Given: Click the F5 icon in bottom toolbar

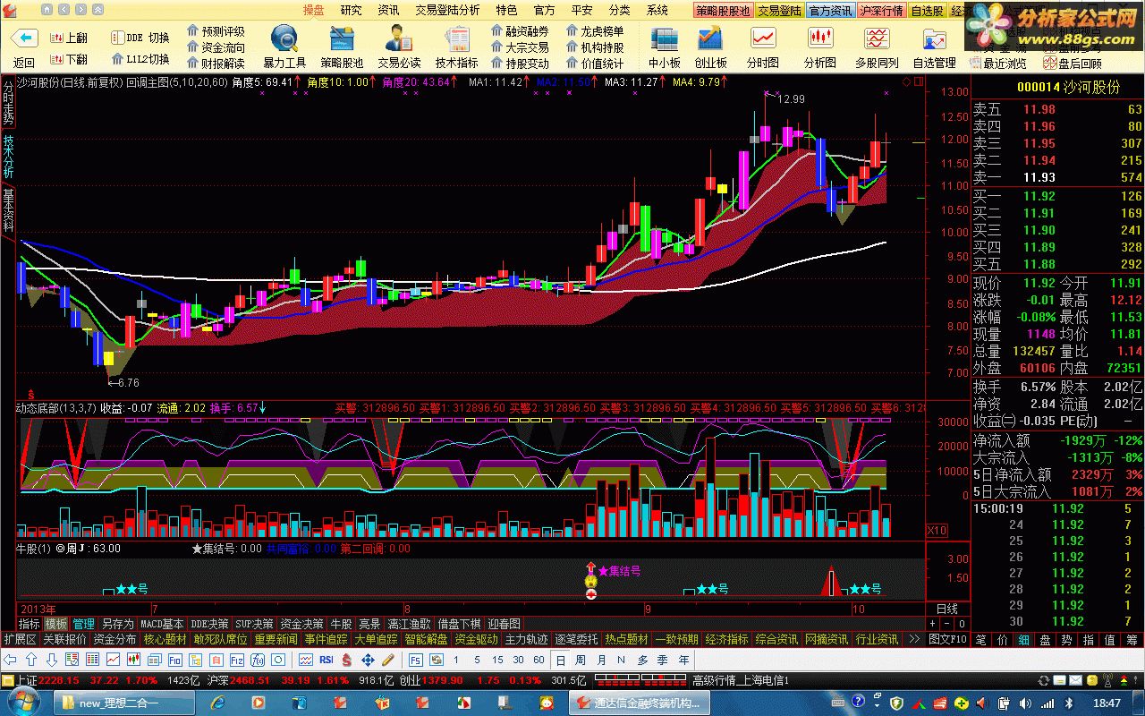Looking at the screenshot, I should tap(415, 660).
